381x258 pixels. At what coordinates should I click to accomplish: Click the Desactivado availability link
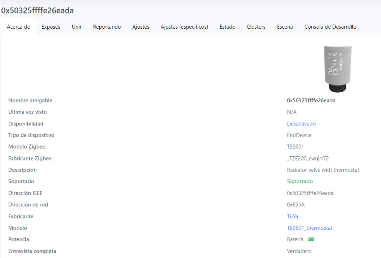tap(301, 124)
